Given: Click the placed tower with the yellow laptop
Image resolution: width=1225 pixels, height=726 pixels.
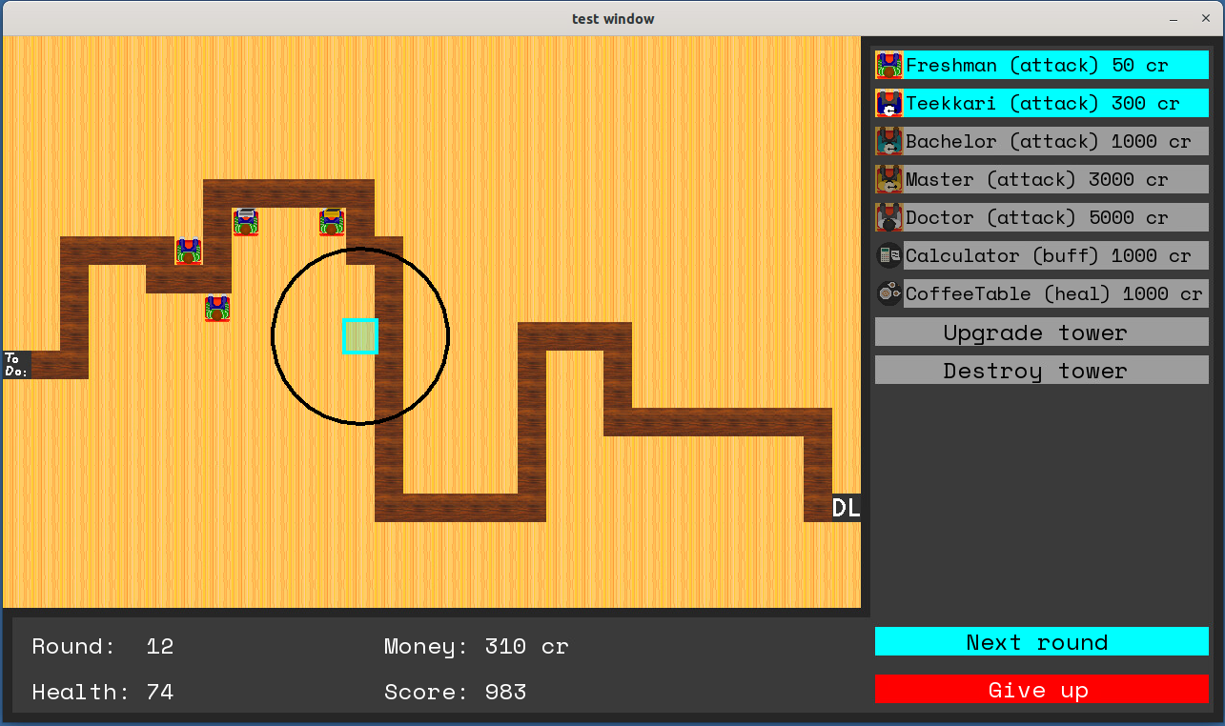Looking at the screenshot, I should click(332, 222).
